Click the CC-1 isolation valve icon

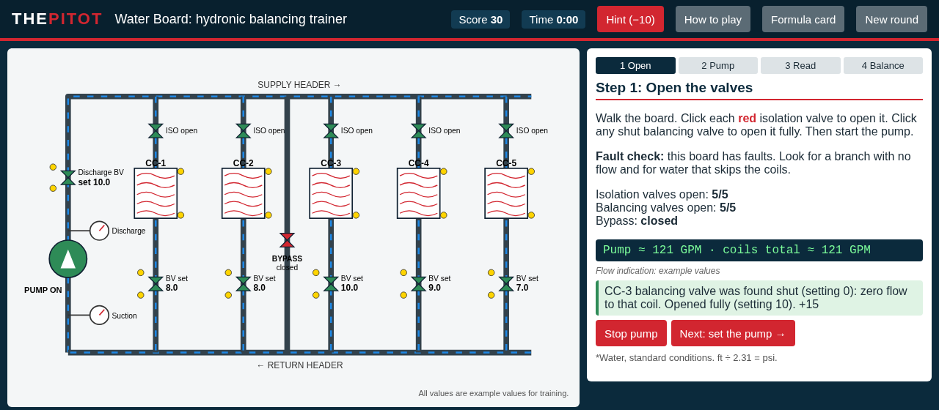coord(156,131)
